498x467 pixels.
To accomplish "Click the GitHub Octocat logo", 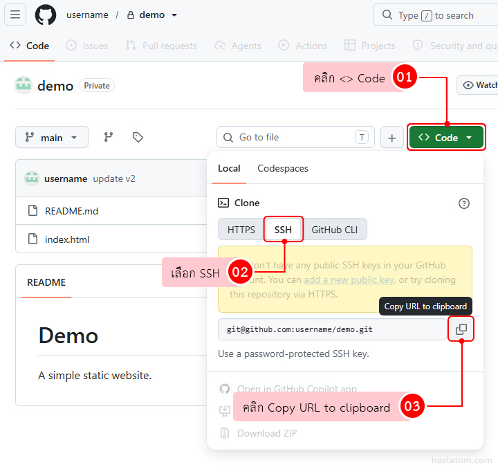I will click(46, 15).
